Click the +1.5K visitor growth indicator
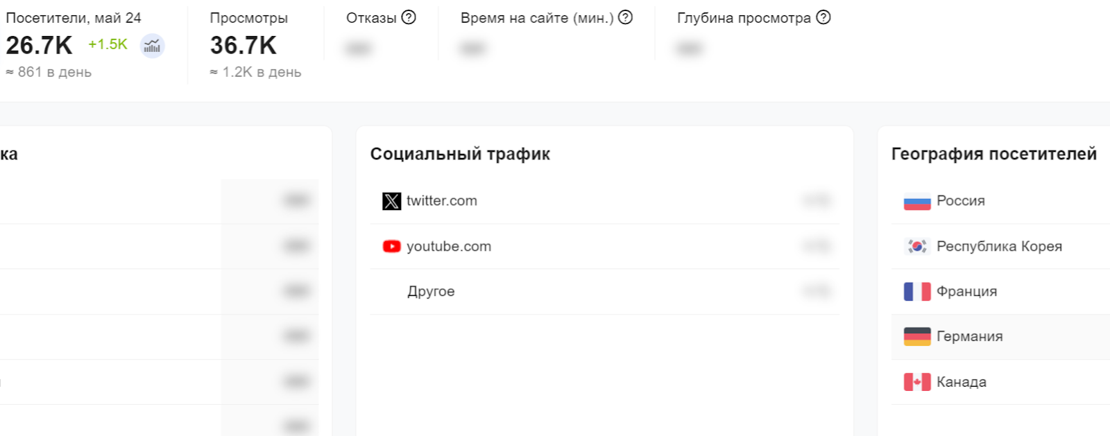 coord(108,44)
